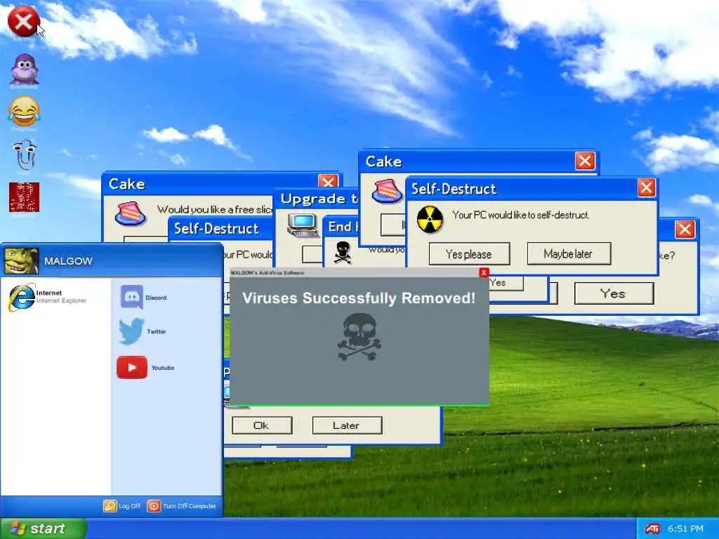Click the Viruses Successfully Removed text
This screenshot has width=719, height=539.
[359, 298]
